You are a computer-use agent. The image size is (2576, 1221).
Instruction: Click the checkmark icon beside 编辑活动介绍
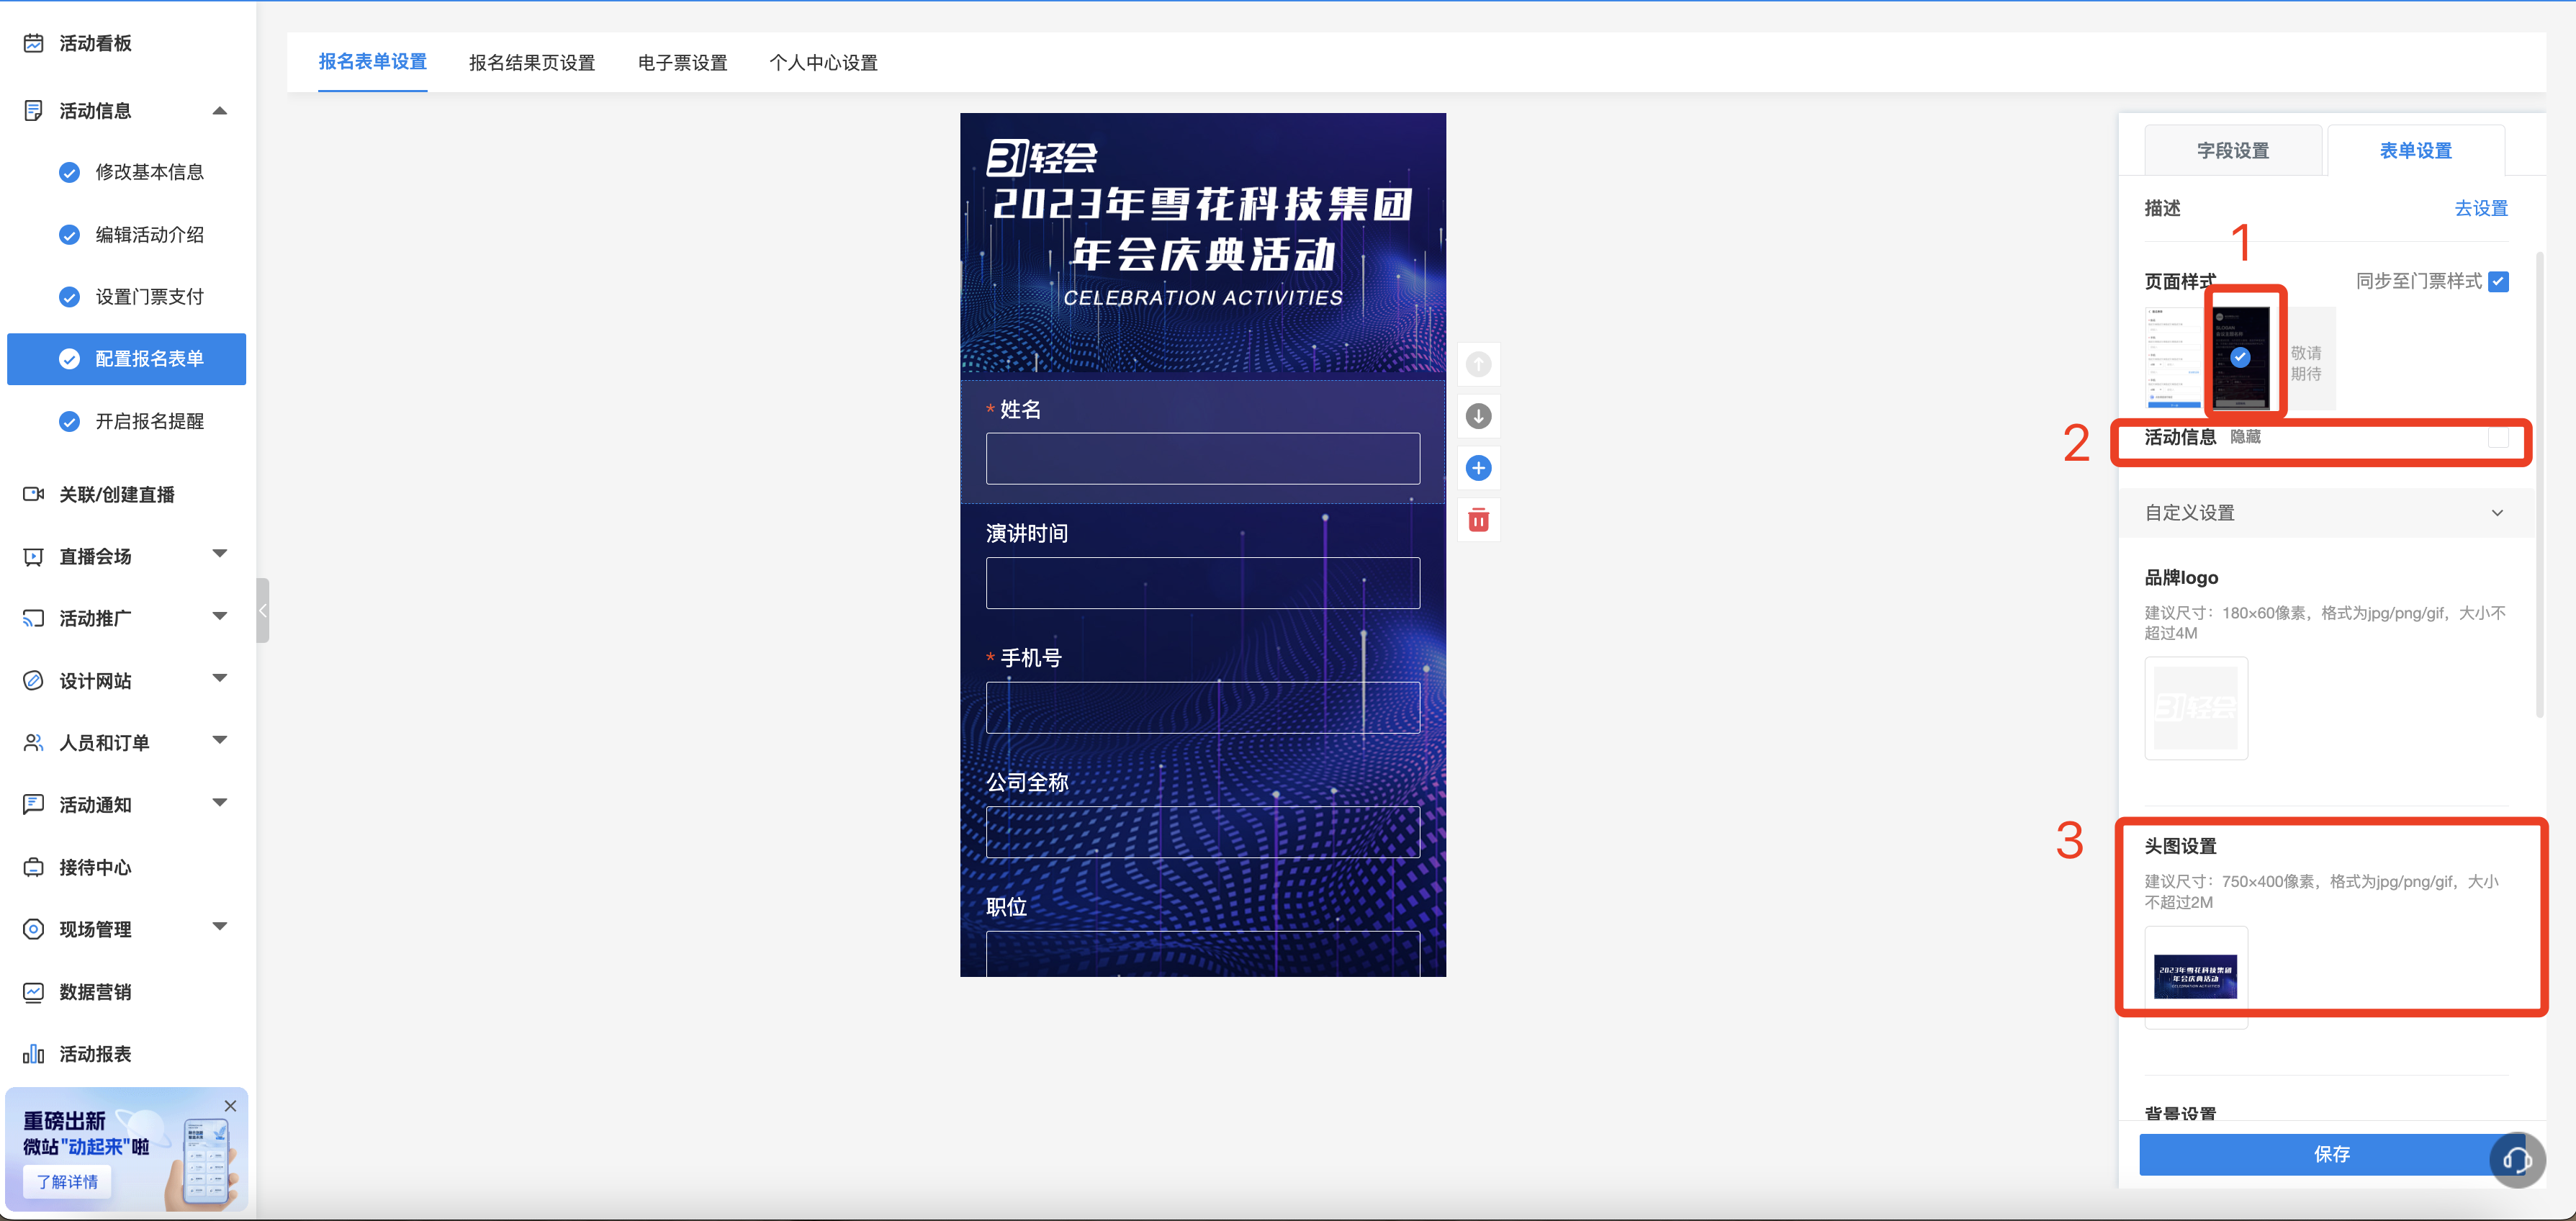(69, 235)
